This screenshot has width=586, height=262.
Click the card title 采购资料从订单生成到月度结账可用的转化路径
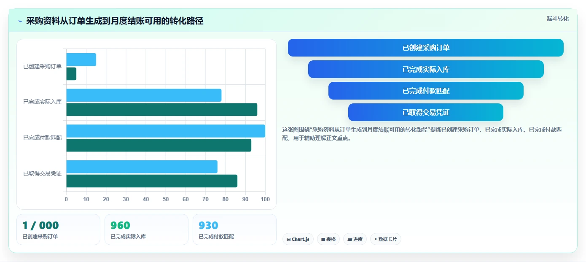[x=115, y=21]
